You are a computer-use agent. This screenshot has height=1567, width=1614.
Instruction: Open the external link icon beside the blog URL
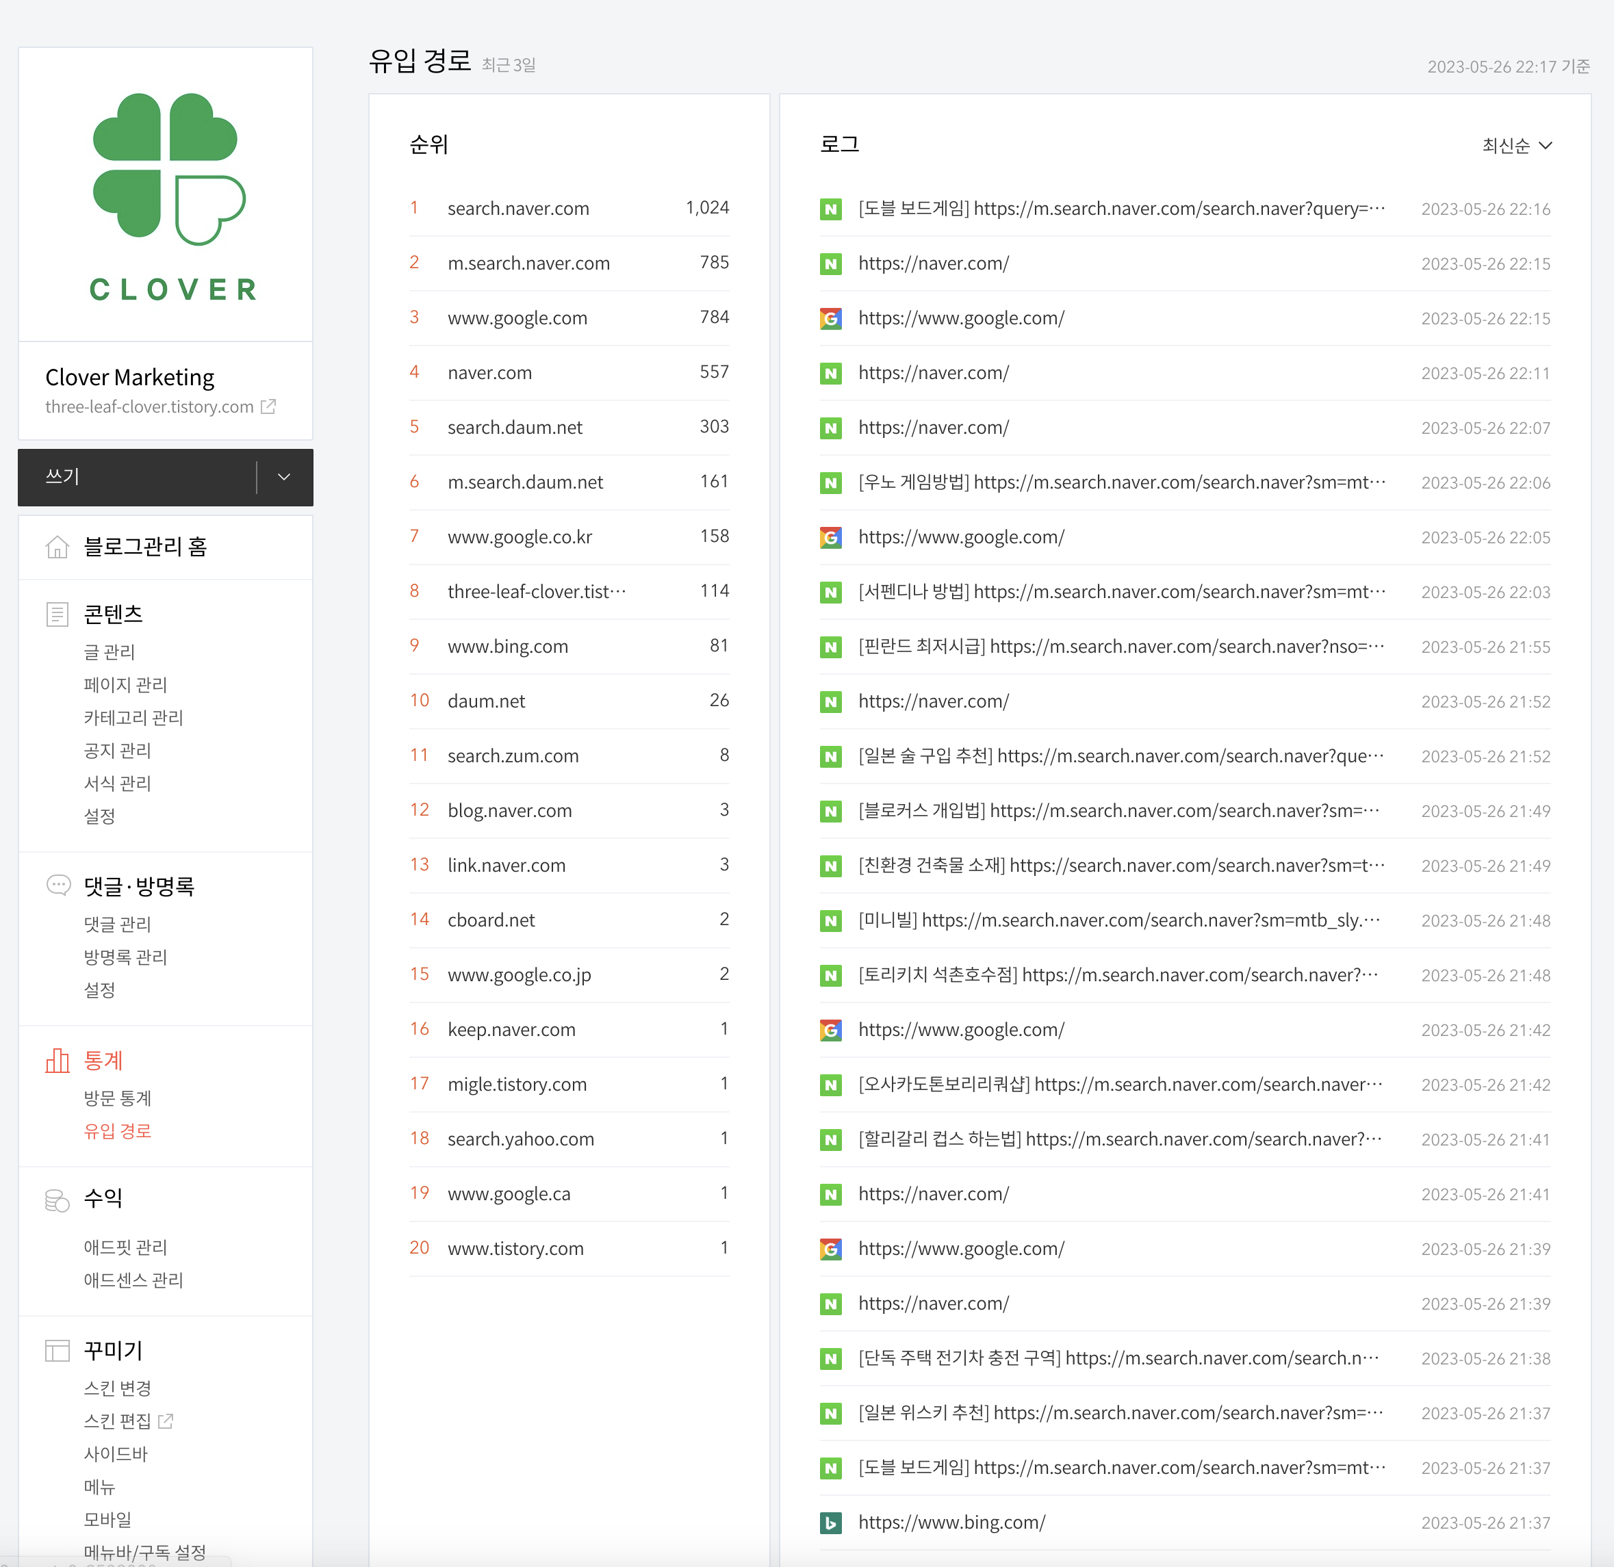point(268,406)
